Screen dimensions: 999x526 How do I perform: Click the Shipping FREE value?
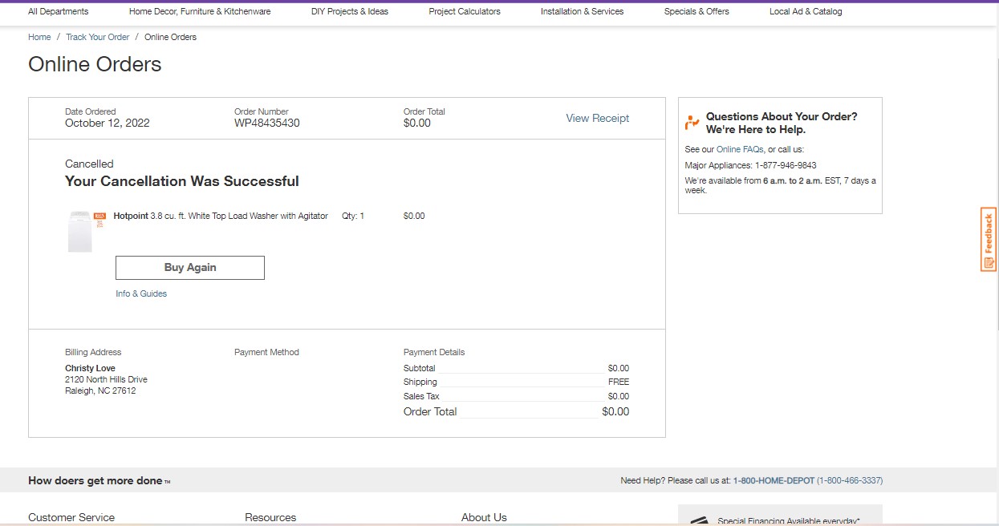[x=619, y=382]
